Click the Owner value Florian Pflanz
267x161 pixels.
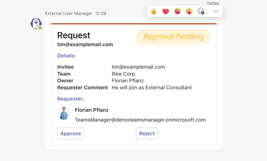tap(128, 80)
